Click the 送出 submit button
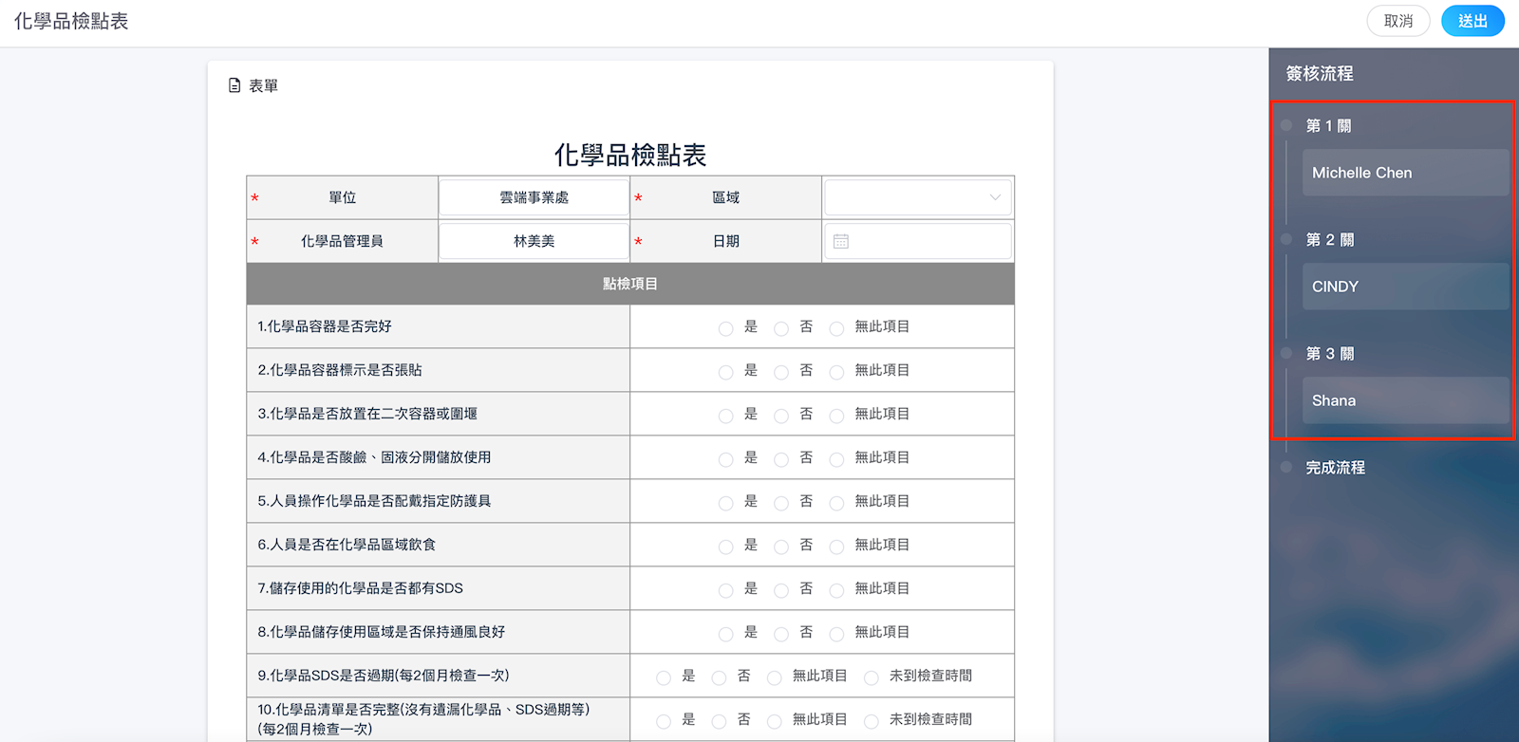The image size is (1519, 742). [x=1472, y=21]
